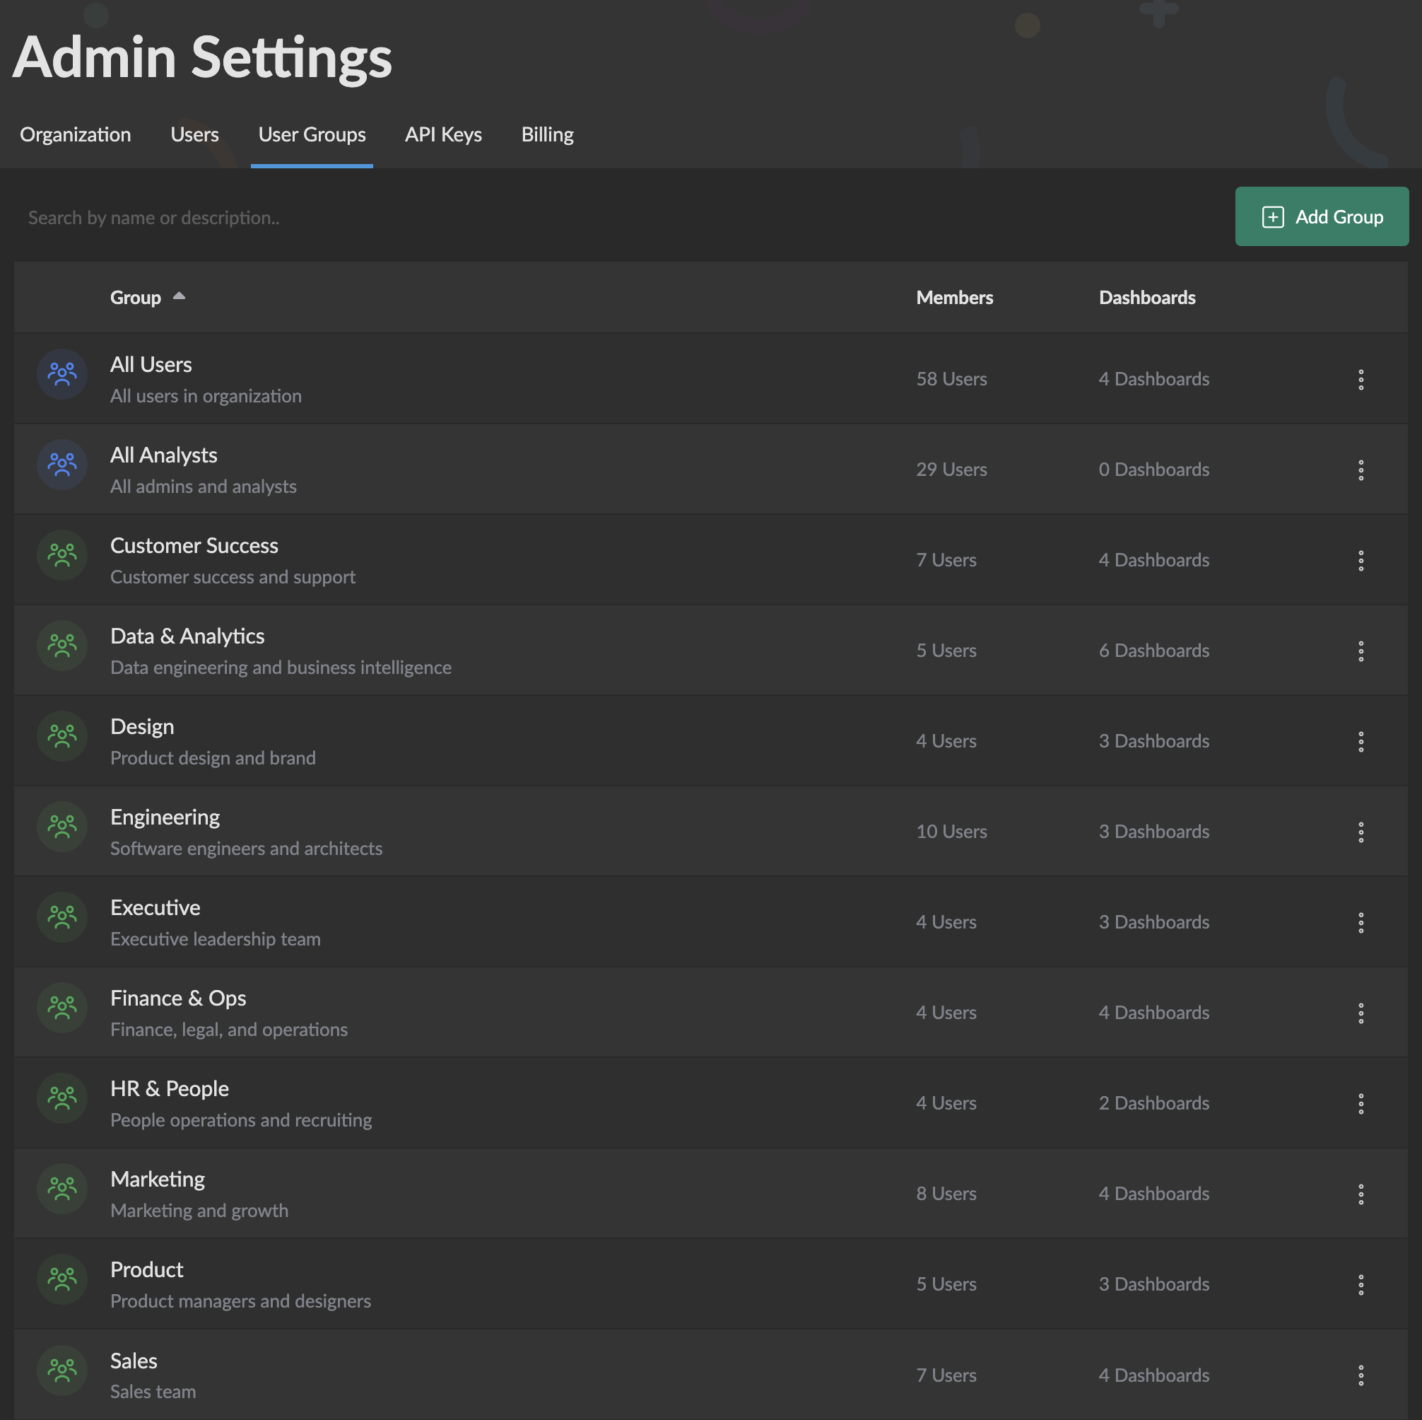Click the Add Group button
The image size is (1422, 1420).
1321,216
